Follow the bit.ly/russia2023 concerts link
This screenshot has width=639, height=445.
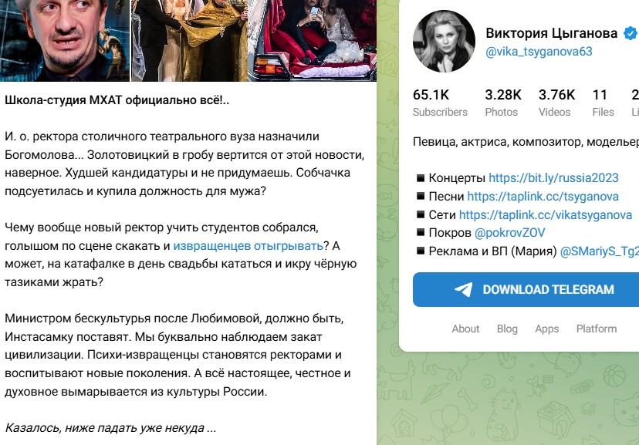coord(553,178)
